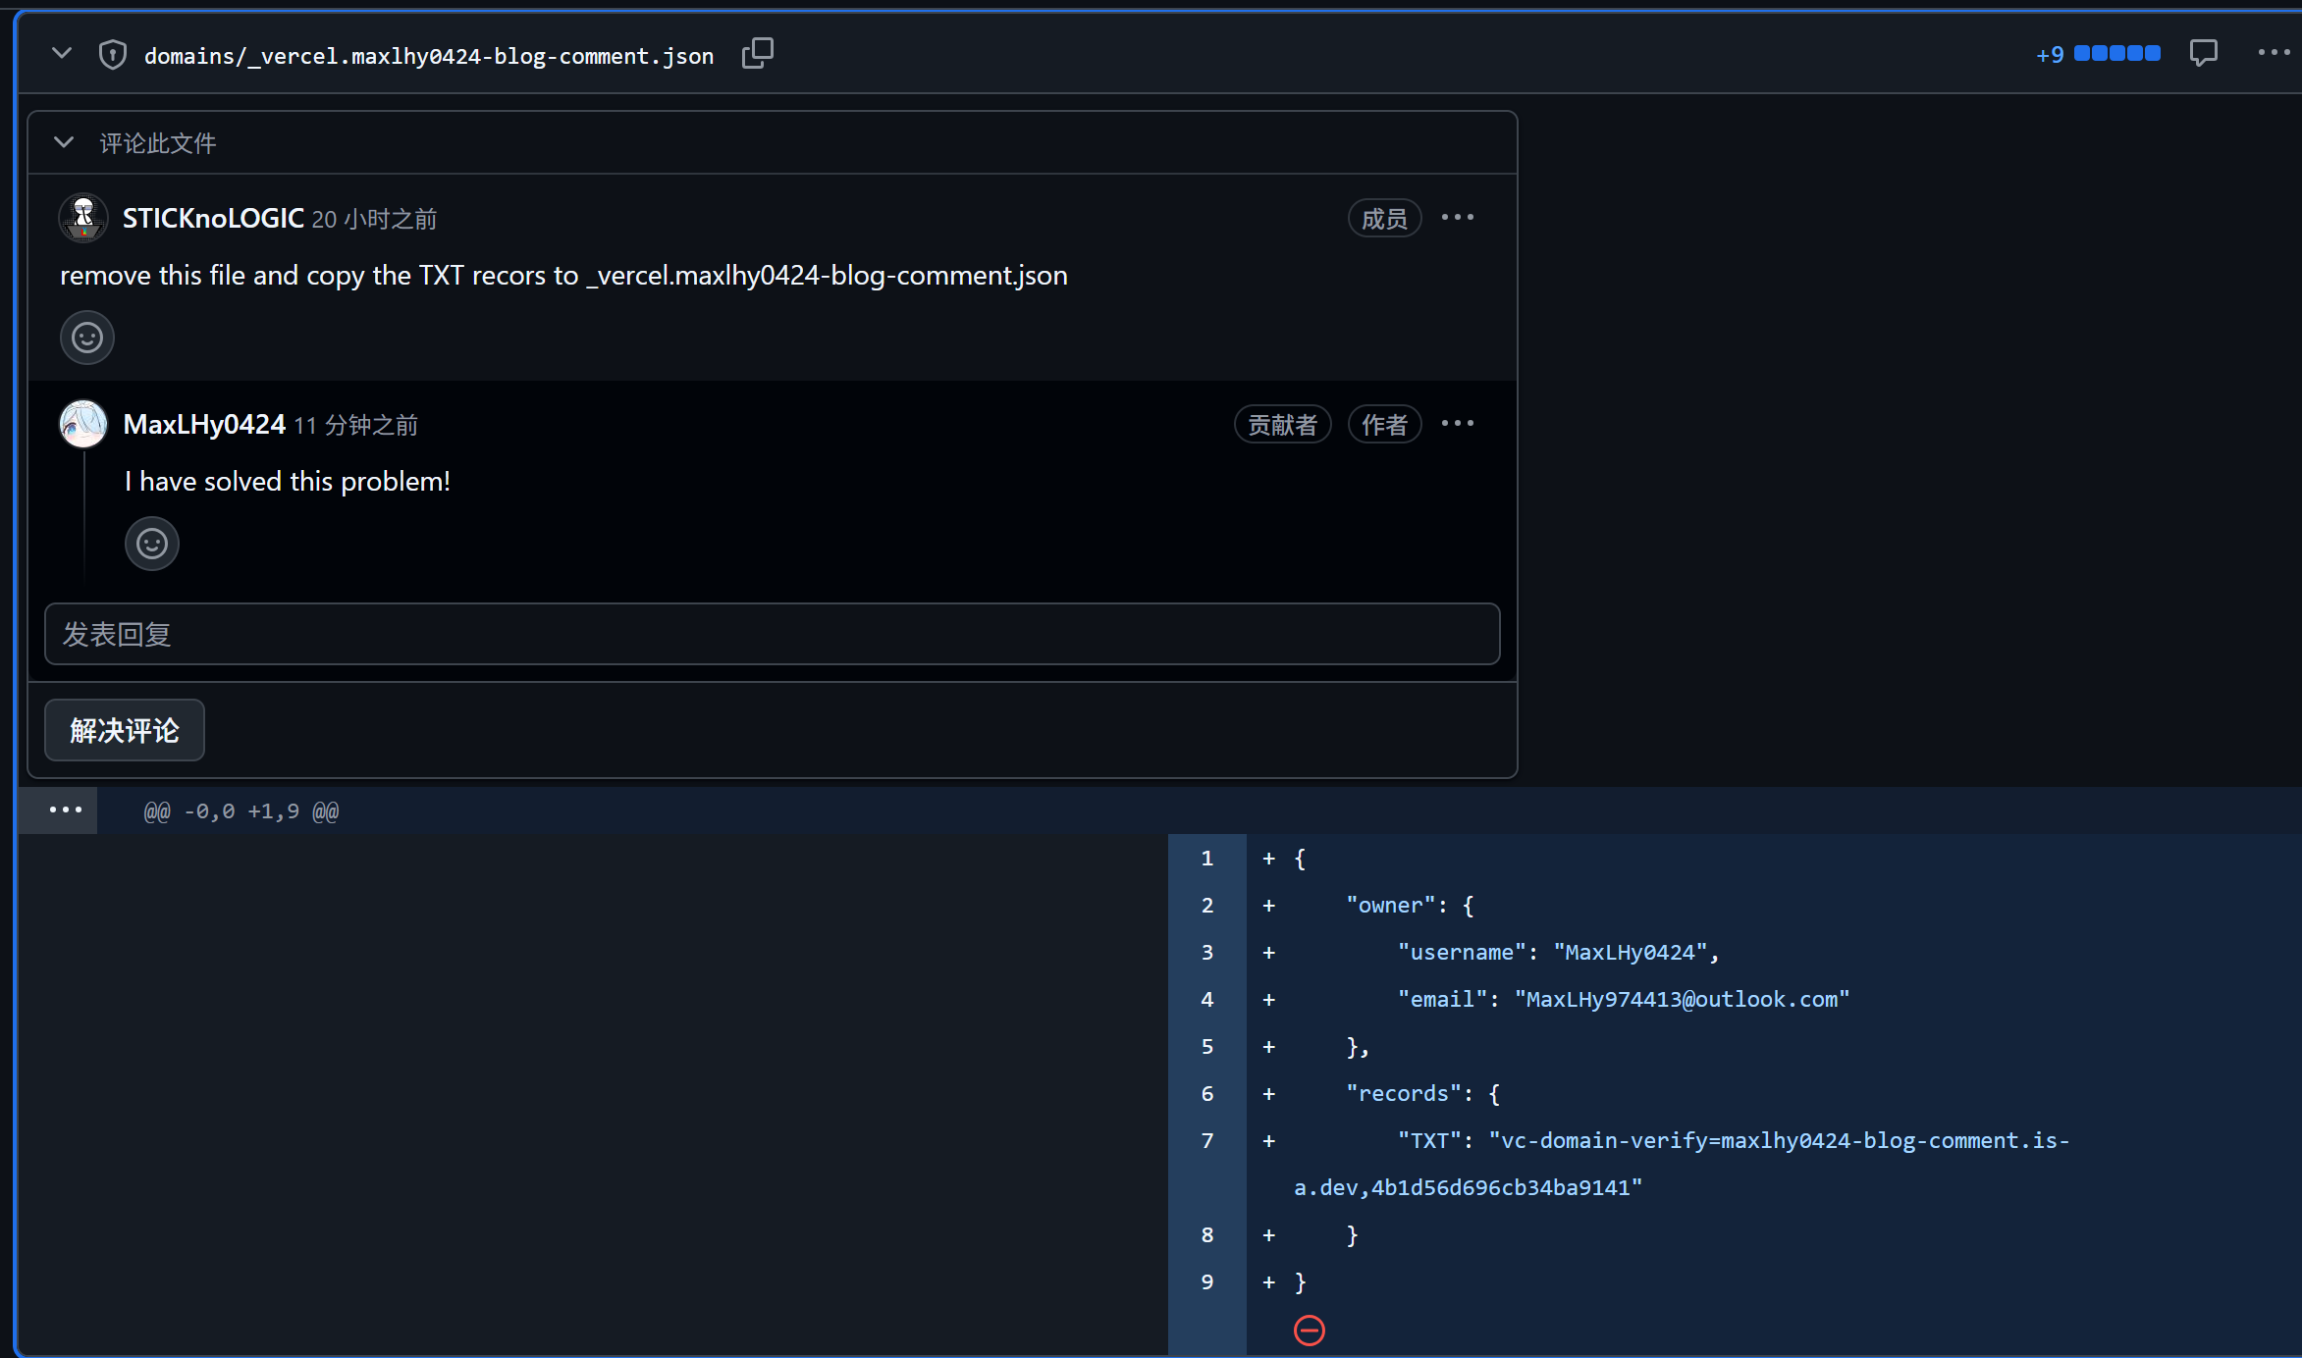This screenshot has height=1358, width=2302.
Task: Expand hidden diff lines ellipsis button
Action: (x=65, y=810)
